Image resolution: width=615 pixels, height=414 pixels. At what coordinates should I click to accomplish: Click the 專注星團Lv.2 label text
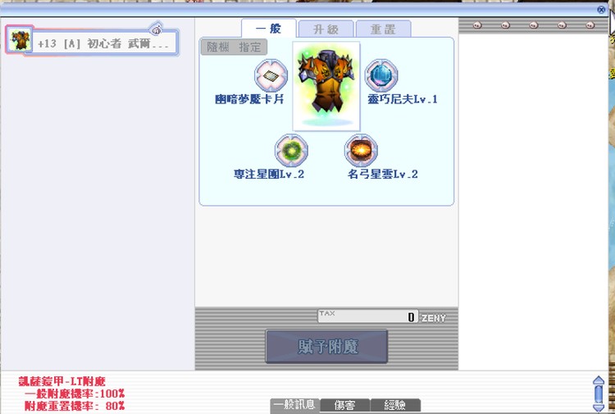point(269,174)
